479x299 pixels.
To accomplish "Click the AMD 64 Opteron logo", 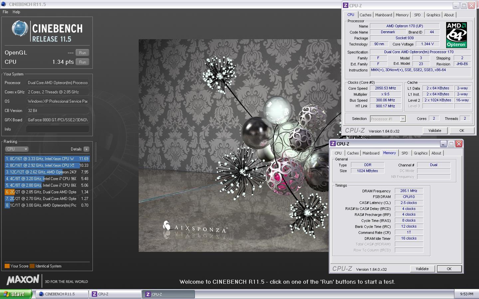I will tap(456, 35).
